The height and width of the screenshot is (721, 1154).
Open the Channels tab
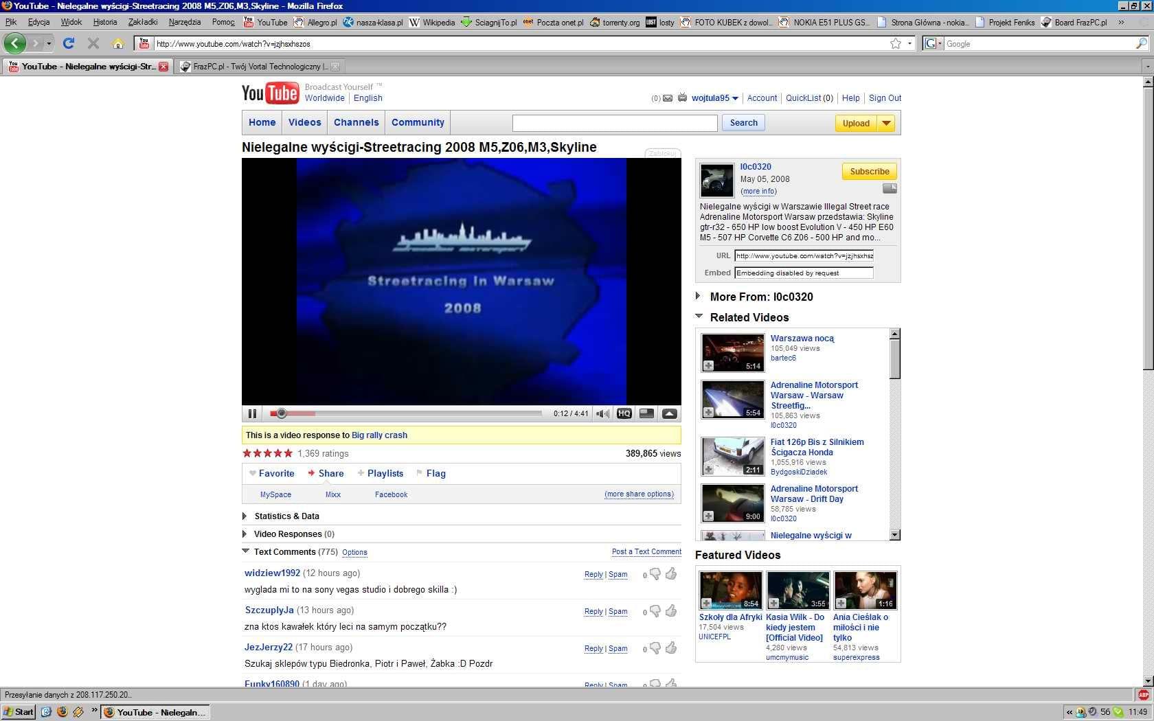[357, 122]
